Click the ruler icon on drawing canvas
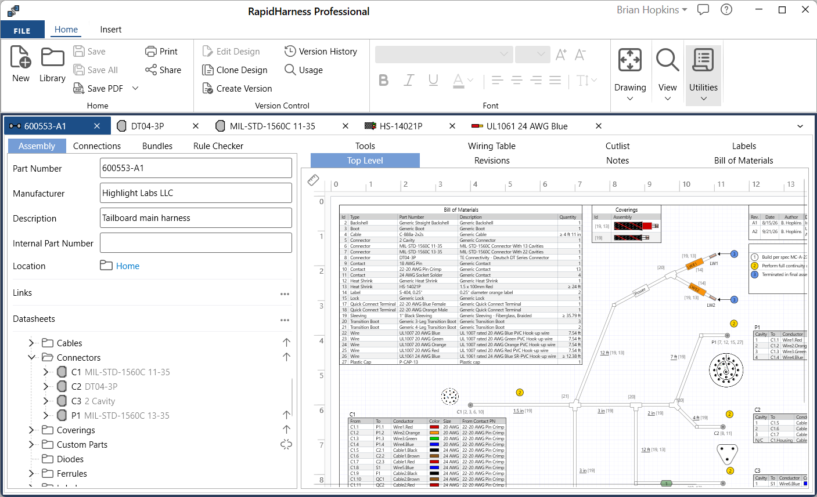This screenshot has height=497, width=817. (314, 180)
